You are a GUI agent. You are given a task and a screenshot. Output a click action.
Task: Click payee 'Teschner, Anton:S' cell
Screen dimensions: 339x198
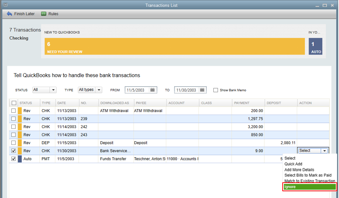click(x=150, y=159)
